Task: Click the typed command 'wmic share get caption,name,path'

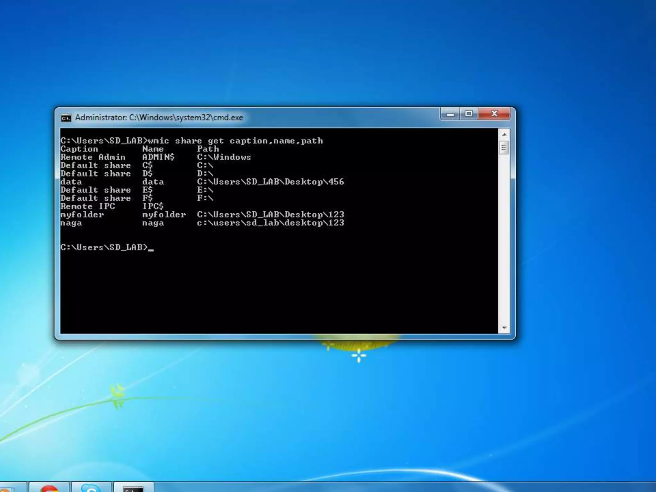Action: [235, 141]
